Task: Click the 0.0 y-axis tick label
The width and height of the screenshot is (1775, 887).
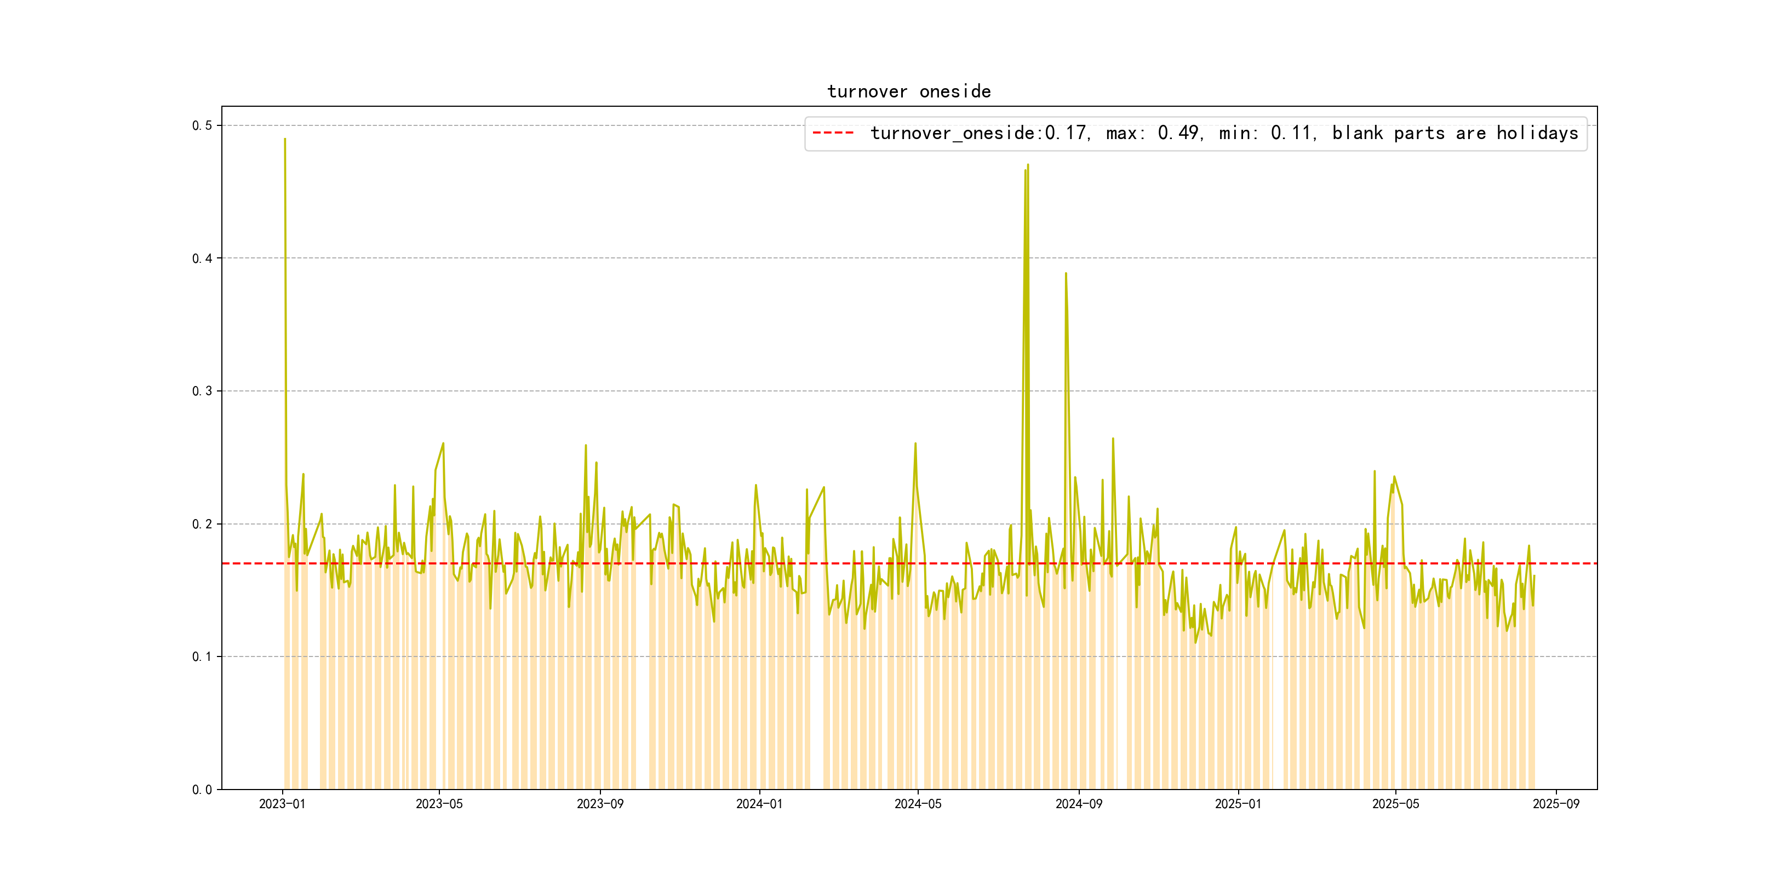Action: (202, 789)
